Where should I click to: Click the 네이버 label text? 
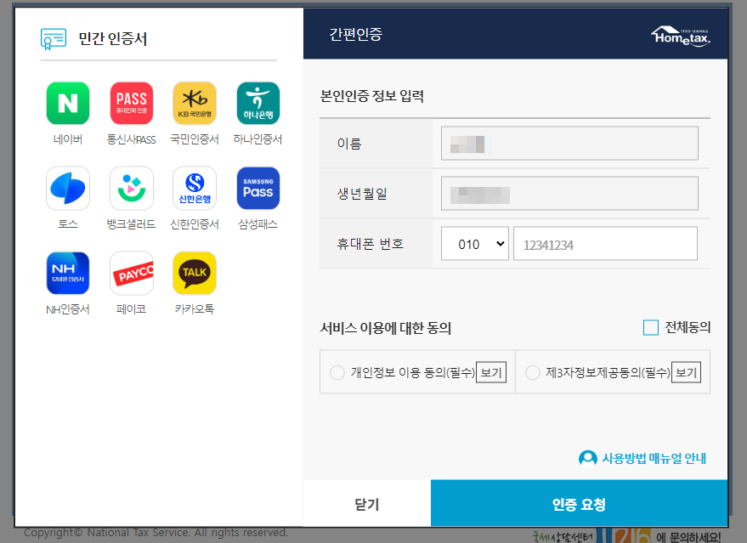(x=68, y=139)
